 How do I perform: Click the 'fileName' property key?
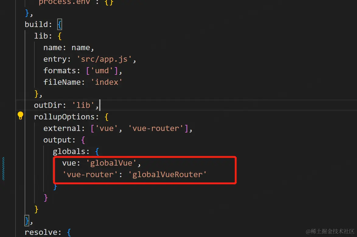[62, 82]
